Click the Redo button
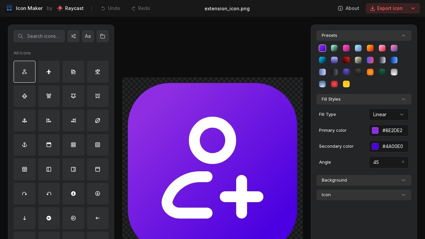The image size is (425, 239). (140, 8)
